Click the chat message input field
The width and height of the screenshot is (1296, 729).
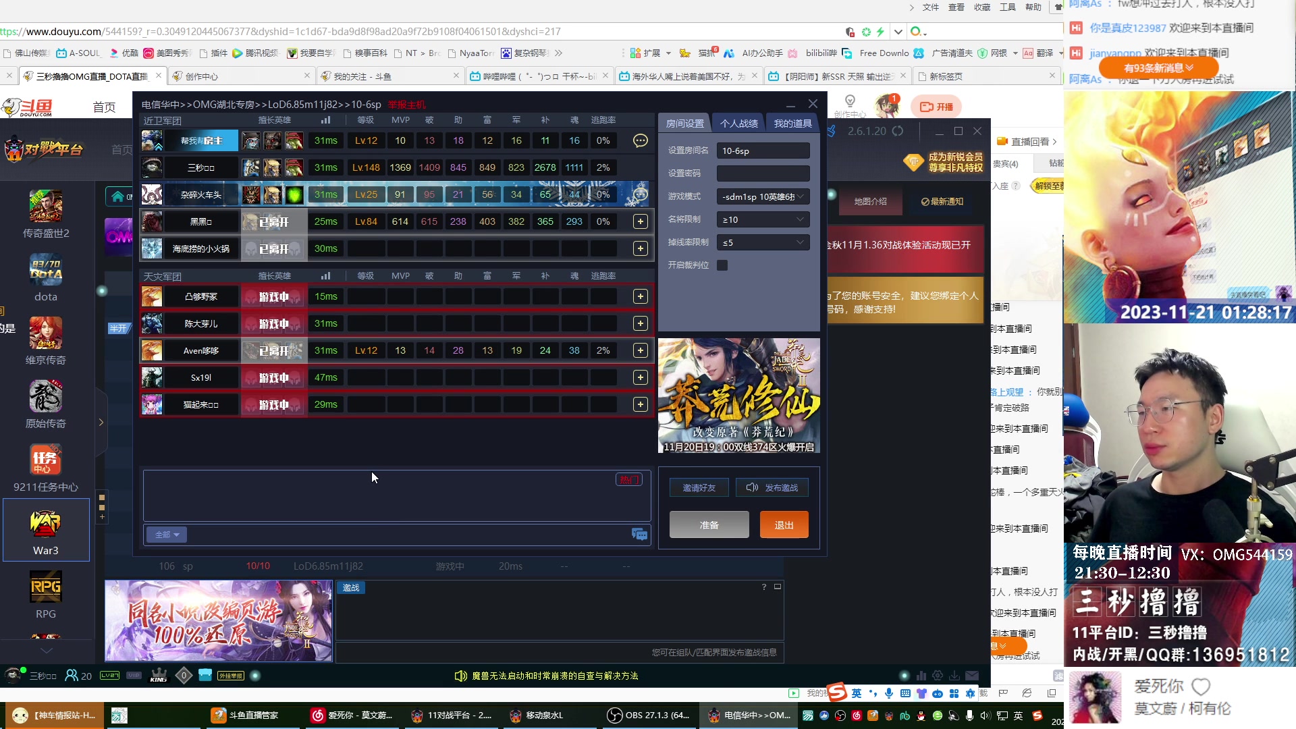[x=408, y=535]
